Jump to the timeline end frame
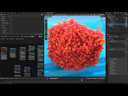The height and width of the screenshot is (96, 128). click(57, 78)
